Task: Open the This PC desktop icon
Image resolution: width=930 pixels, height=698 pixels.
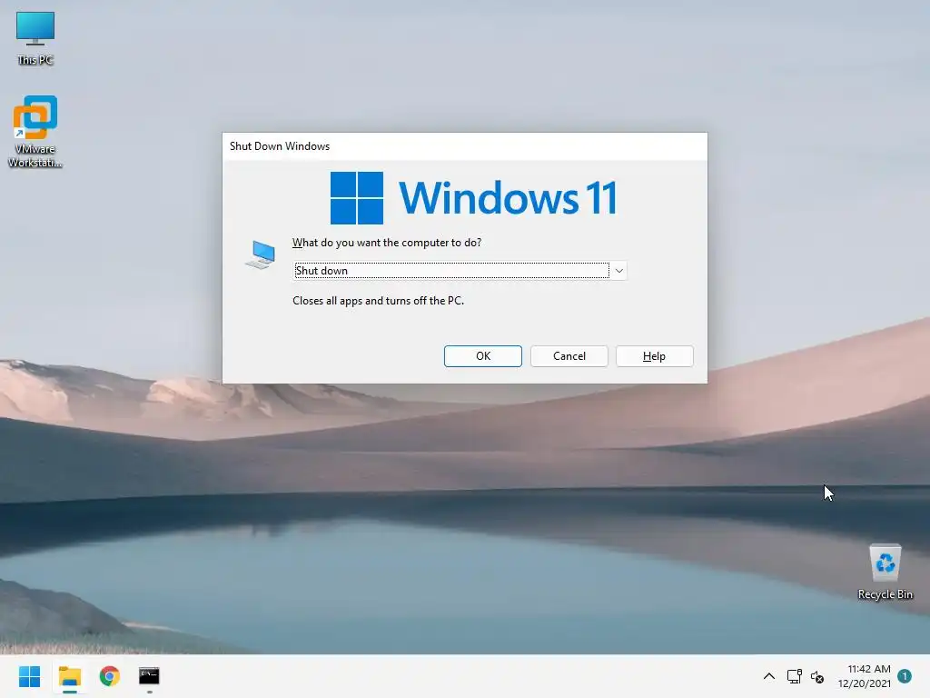Action: [35, 38]
